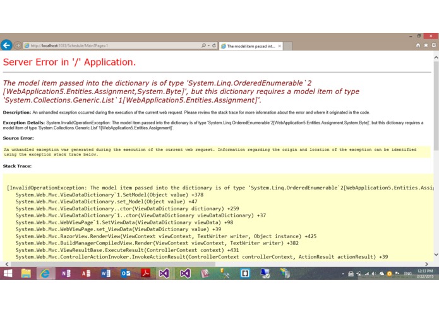Screen dimensions: 439x312
Task: Launch Word from the taskbar
Action: pos(105,273)
